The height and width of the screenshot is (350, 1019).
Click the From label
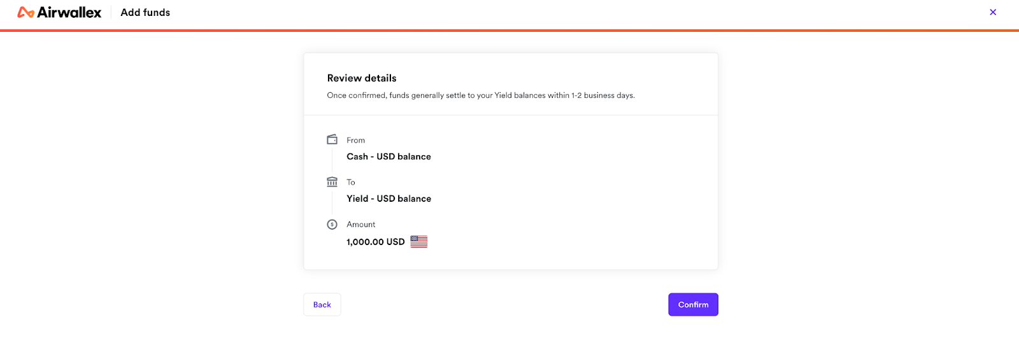click(x=355, y=140)
